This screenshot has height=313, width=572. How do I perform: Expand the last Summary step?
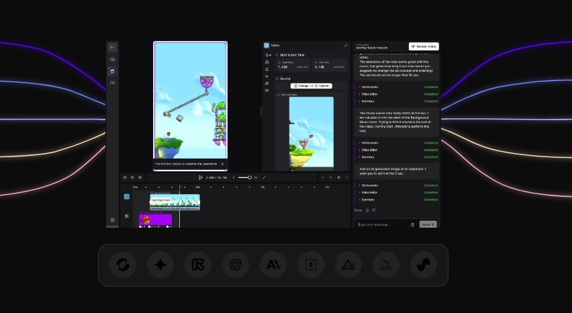point(368,199)
